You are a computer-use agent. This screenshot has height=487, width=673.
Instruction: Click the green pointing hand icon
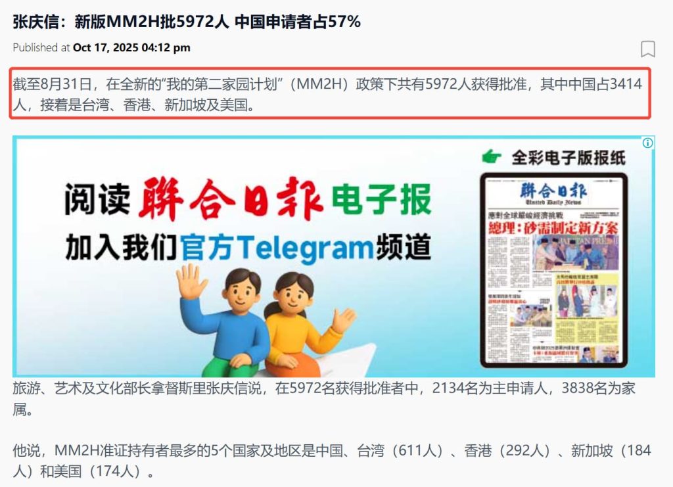pos(492,156)
